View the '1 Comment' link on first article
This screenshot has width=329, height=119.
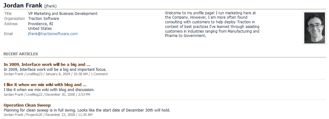(99, 74)
